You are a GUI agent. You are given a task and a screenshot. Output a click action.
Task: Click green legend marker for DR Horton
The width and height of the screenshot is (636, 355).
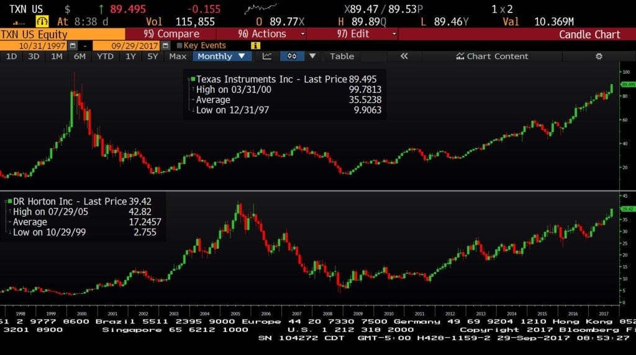[10, 201]
